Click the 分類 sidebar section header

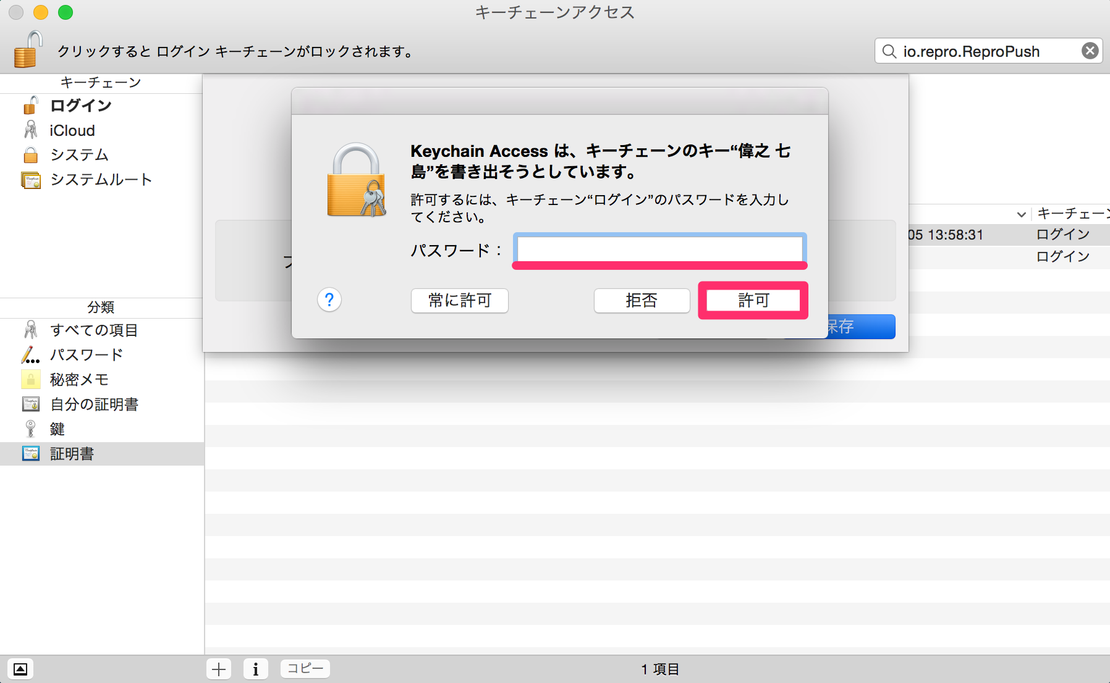[101, 308]
